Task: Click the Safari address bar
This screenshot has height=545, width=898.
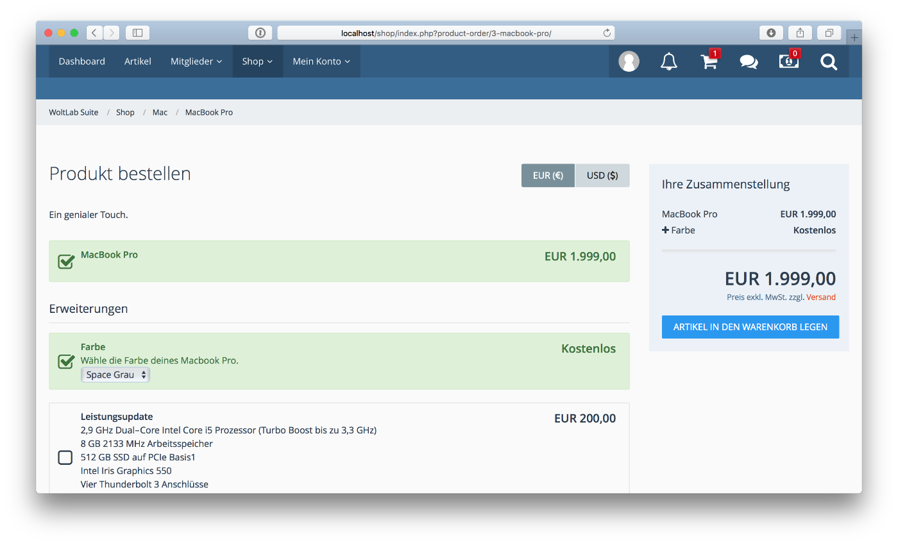Action: pyautogui.click(x=443, y=33)
